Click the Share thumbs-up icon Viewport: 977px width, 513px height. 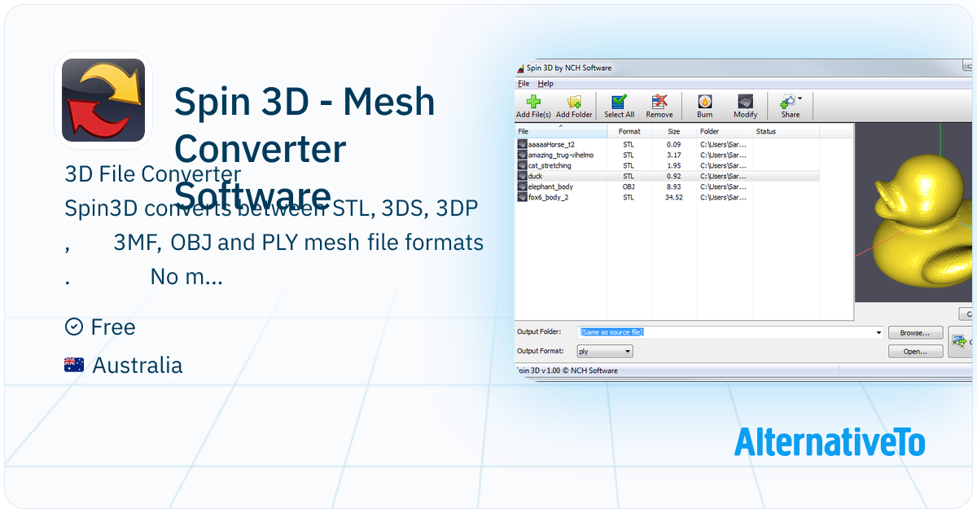click(x=788, y=102)
